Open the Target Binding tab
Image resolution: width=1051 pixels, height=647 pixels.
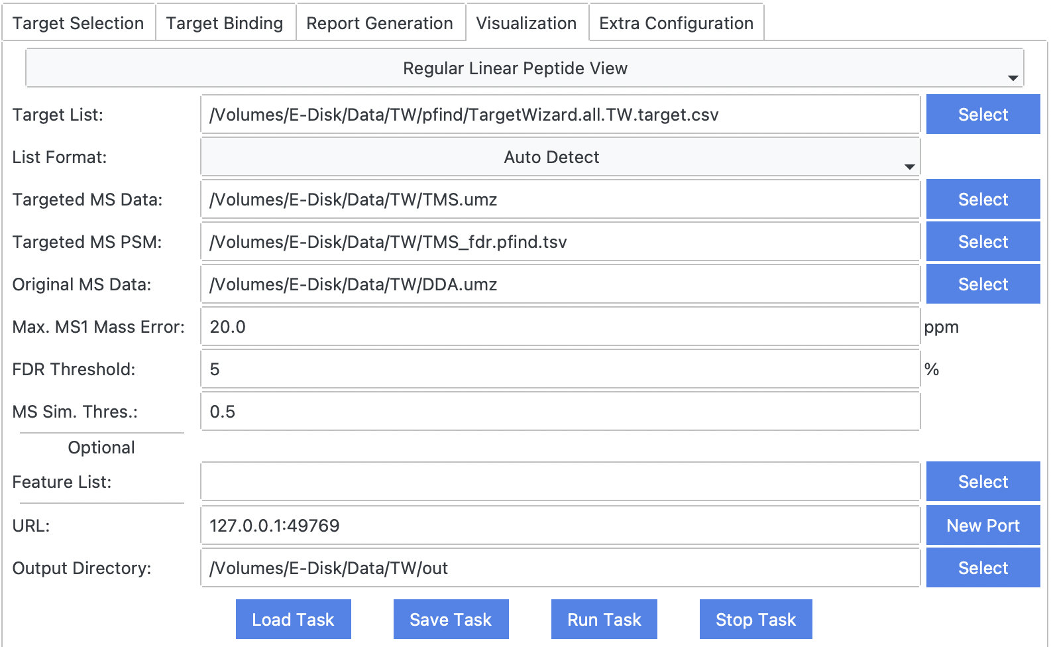[x=225, y=23]
